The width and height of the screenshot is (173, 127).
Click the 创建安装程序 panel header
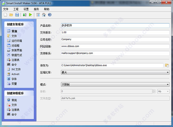(19, 24)
